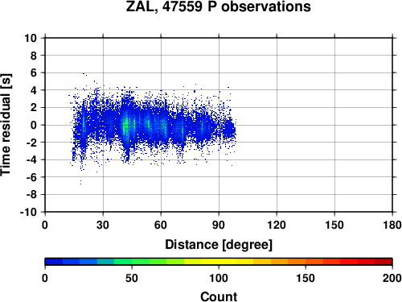This screenshot has width=402, height=302.
Task: Click the plot title 'ZAL, 47559 P observations'
Action: [218, 6]
